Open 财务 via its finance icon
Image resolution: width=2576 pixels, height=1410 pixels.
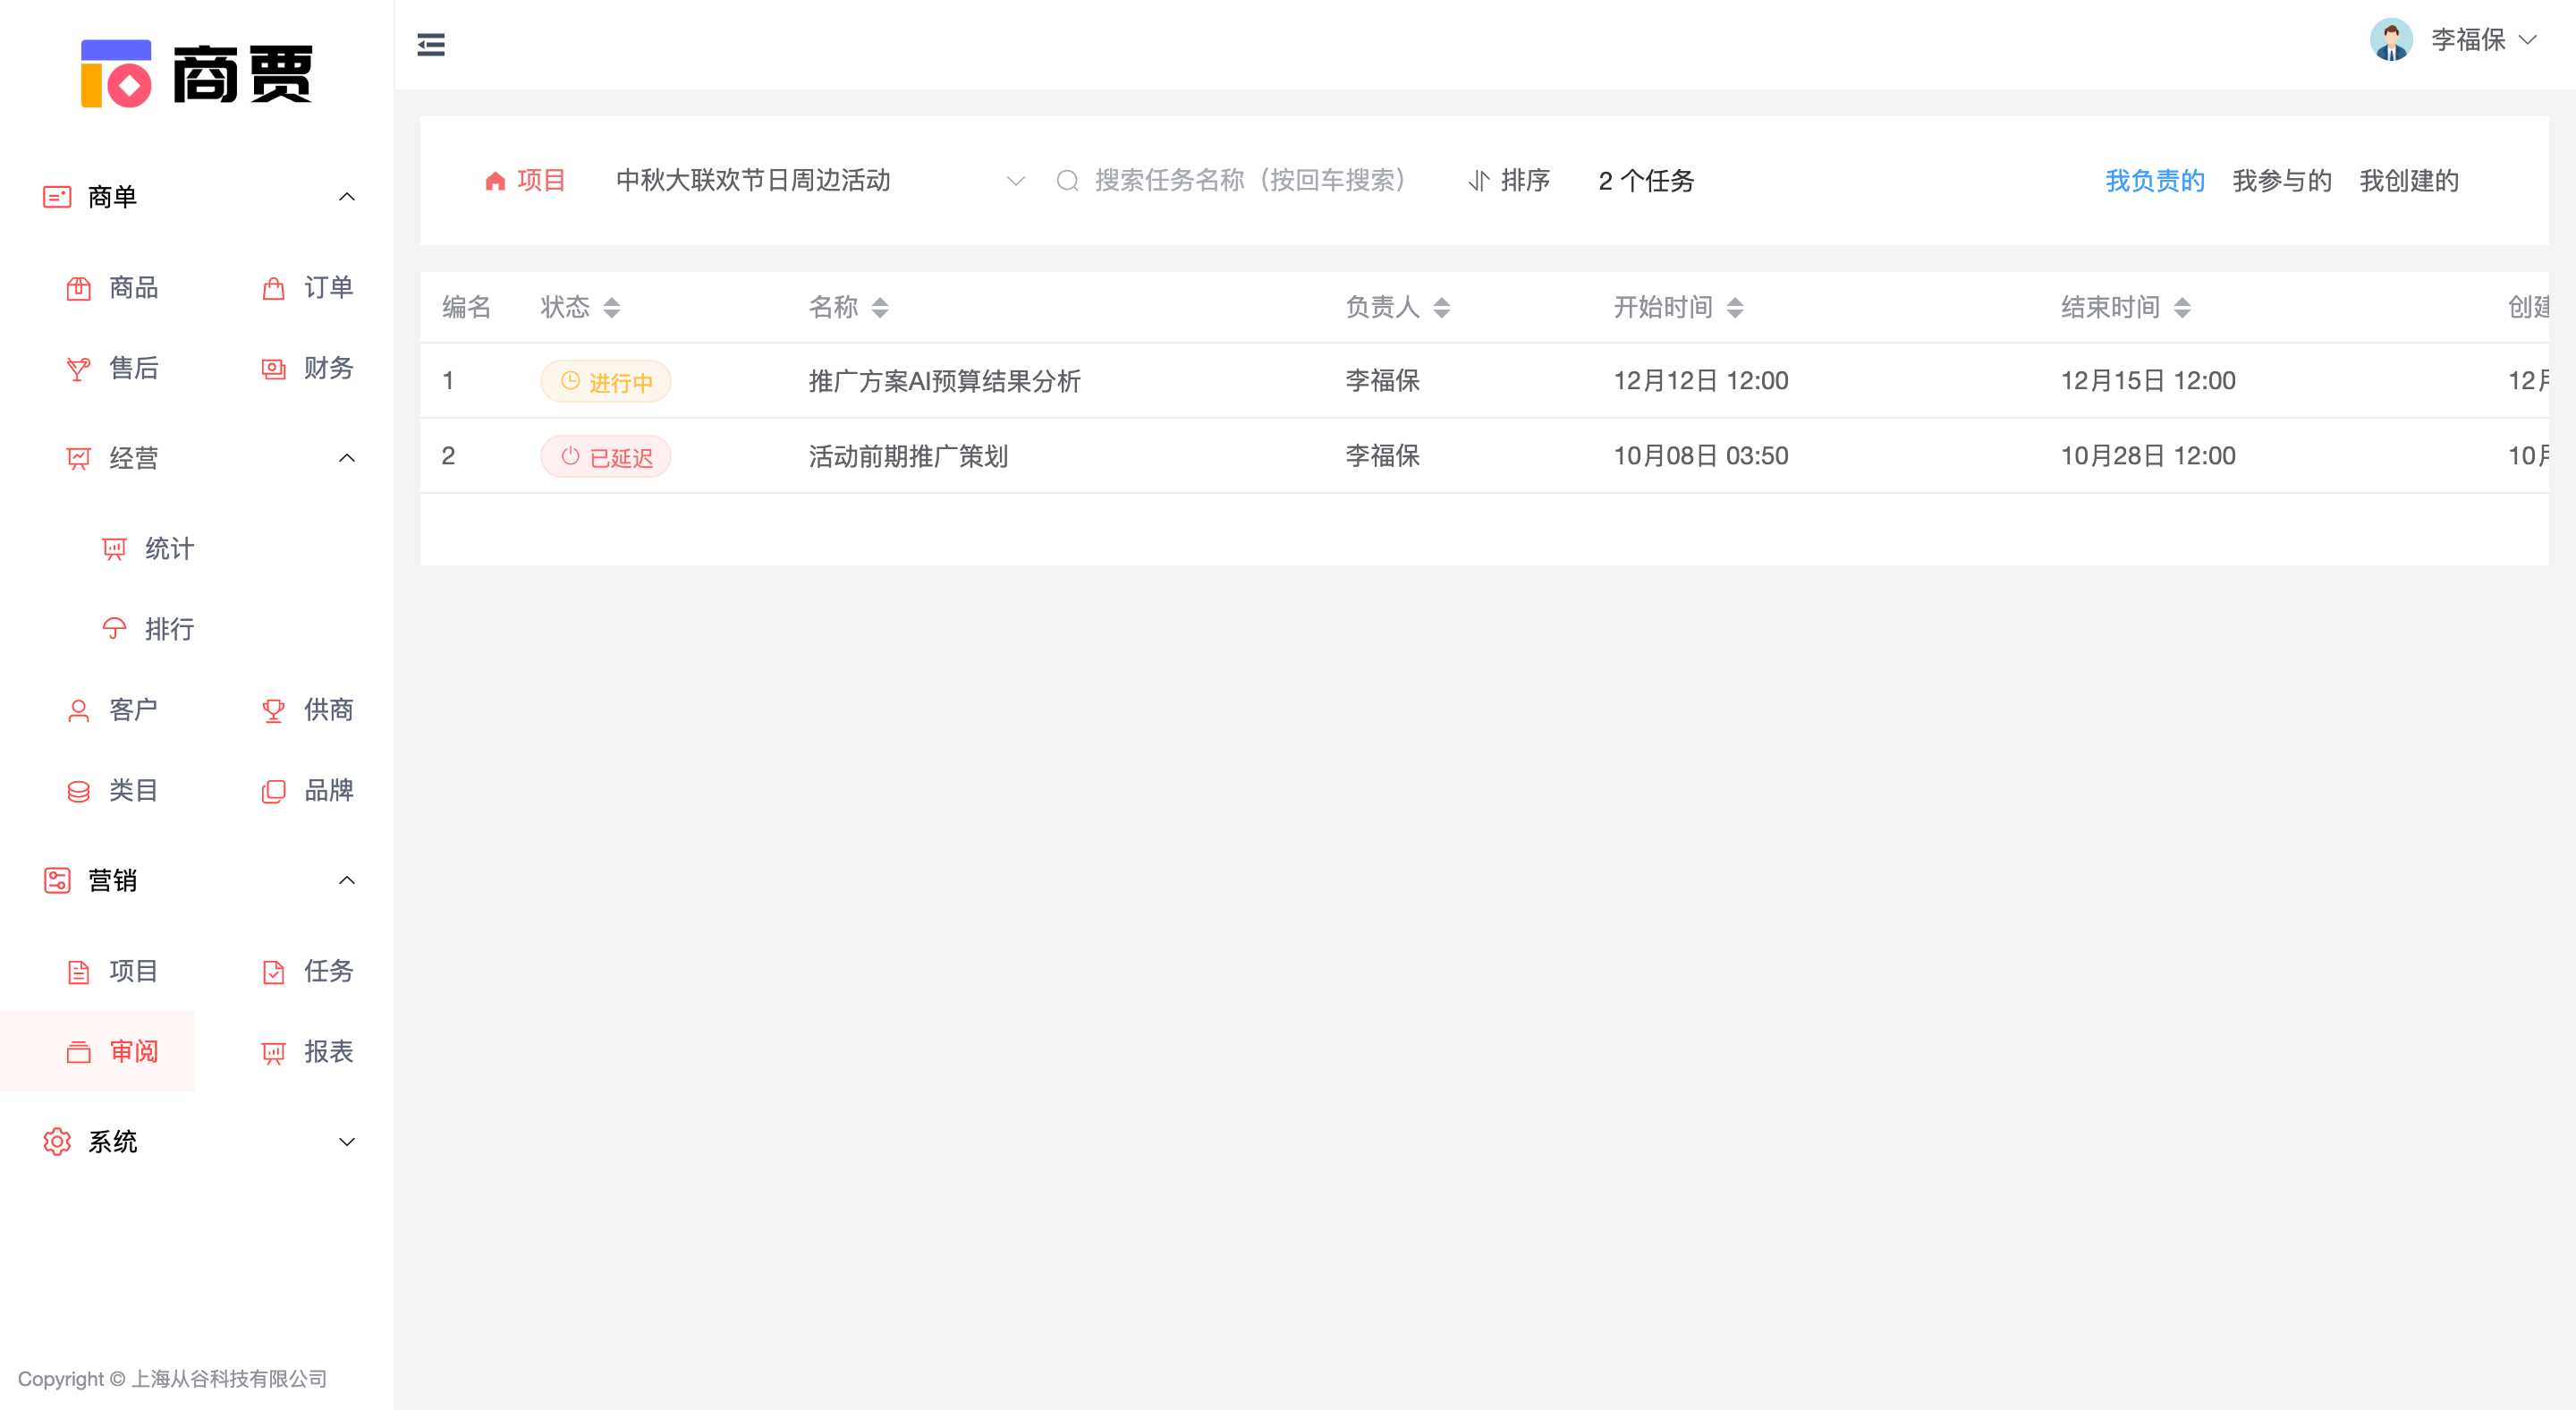(x=273, y=369)
